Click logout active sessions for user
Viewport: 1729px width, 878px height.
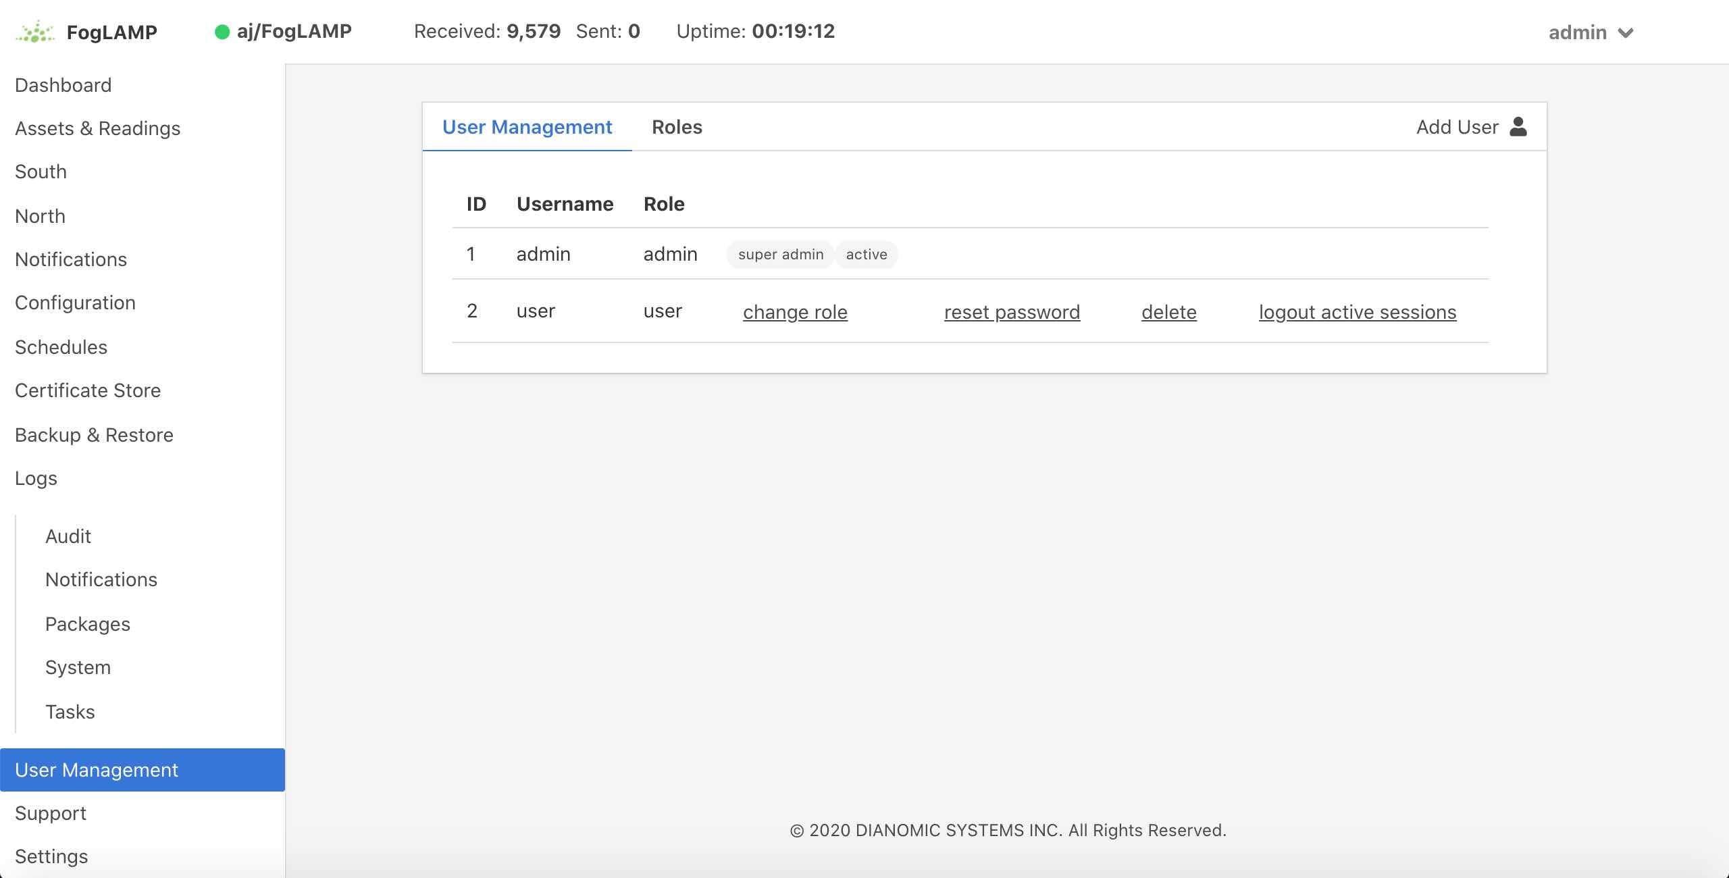coord(1358,311)
